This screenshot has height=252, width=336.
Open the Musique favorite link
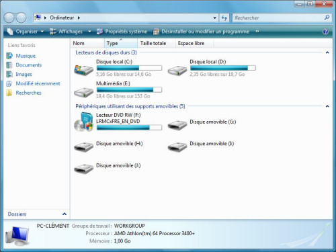26,56
